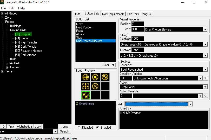This screenshot has height=140, width=211.
Task: Click the Condition Variable number field 33
Action: click(126, 78)
